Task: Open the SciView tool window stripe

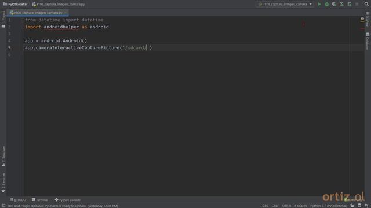Action: point(368,19)
